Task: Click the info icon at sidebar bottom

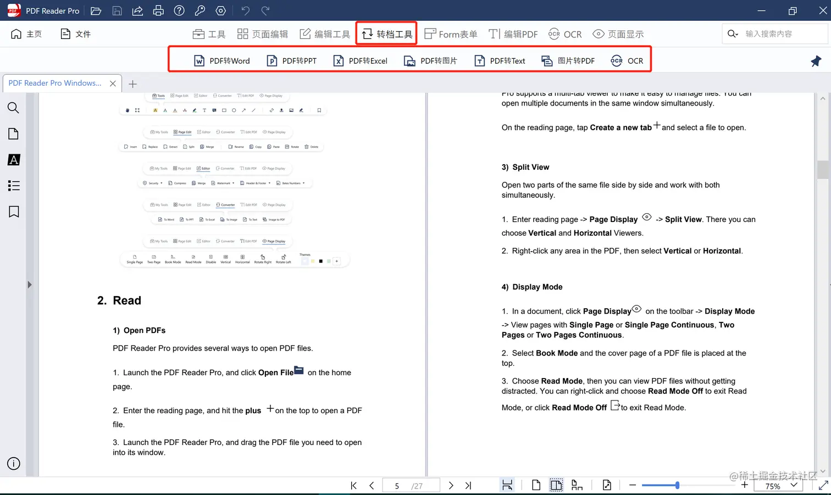Action: 14,464
